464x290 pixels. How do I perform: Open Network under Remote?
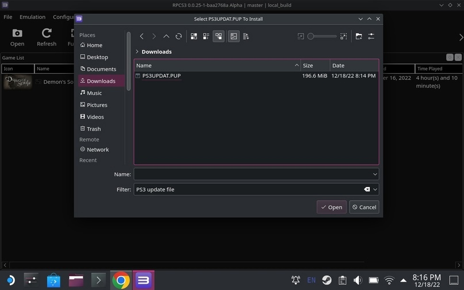[x=102, y=150]
